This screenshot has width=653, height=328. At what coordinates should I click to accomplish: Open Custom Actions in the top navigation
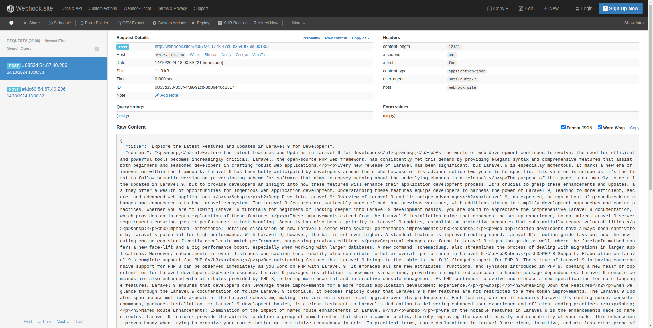click(103, 8)
